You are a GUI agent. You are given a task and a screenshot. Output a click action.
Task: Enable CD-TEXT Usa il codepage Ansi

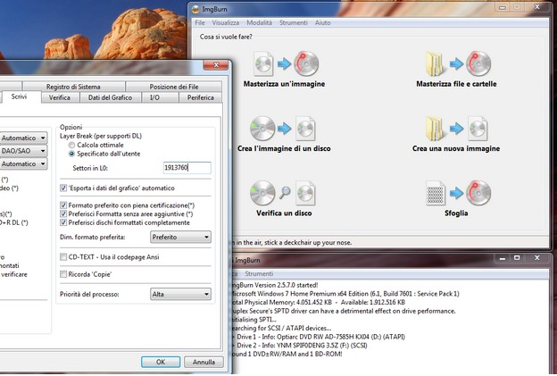pyautogui.click(x=63, y=257)
